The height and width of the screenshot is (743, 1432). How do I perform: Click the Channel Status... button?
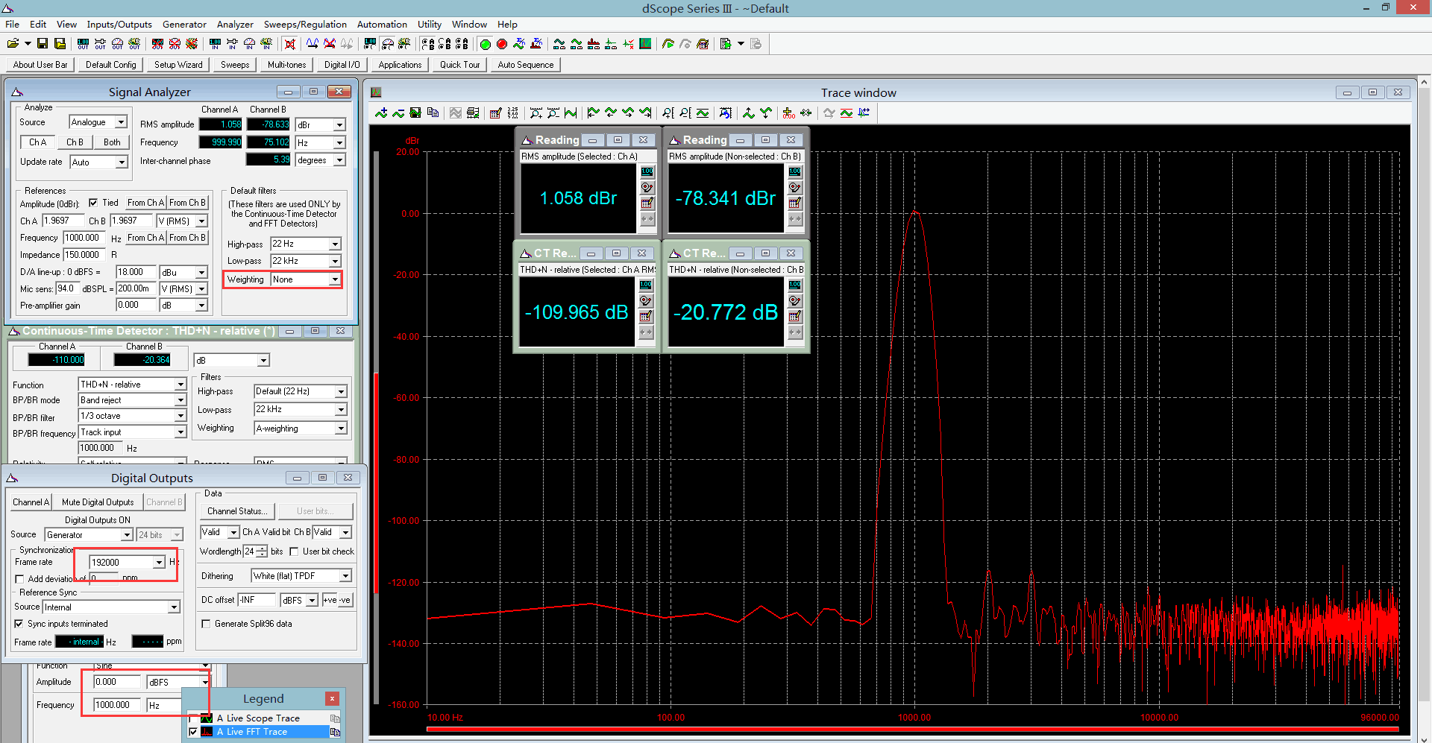pyautogui.click(x=237, y=511)
